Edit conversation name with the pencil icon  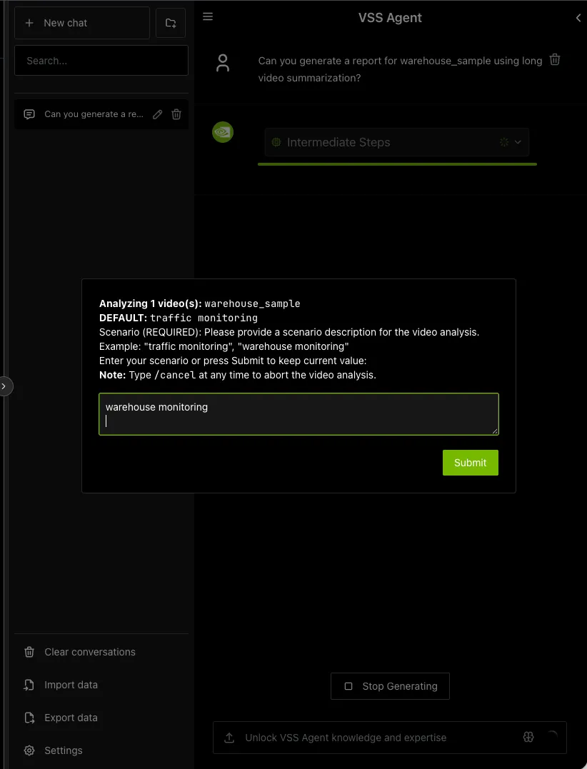[157, 114]
